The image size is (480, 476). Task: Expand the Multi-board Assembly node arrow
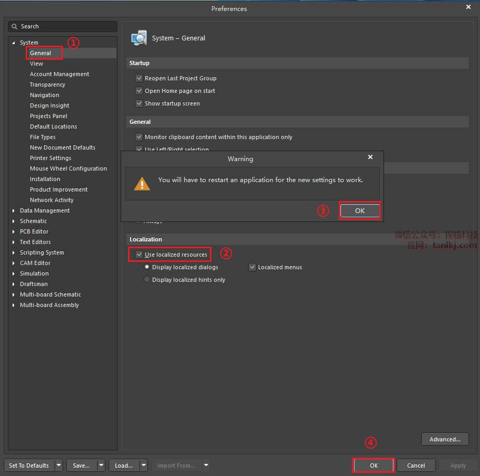coord(14,305)
